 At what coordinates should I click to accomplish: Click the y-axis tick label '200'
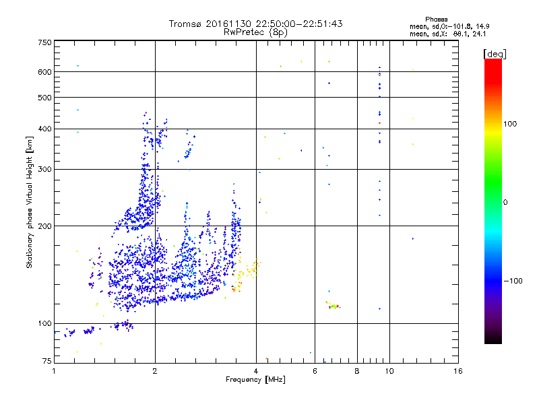[x=44, y=226]
